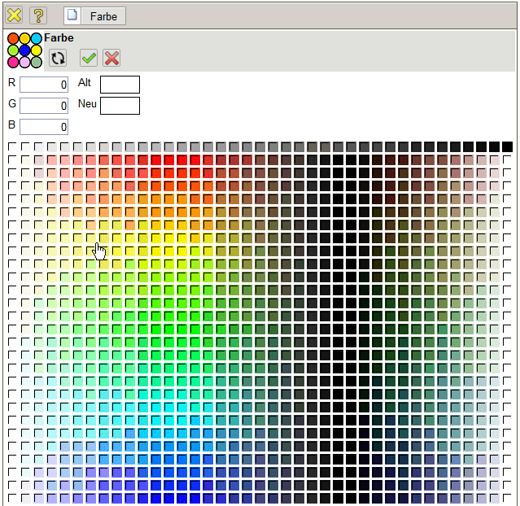Image resolution: width=520 pixels, height=506 pixels.
Task: Click the document page icon beside Farbe tab
Action: 73,16
